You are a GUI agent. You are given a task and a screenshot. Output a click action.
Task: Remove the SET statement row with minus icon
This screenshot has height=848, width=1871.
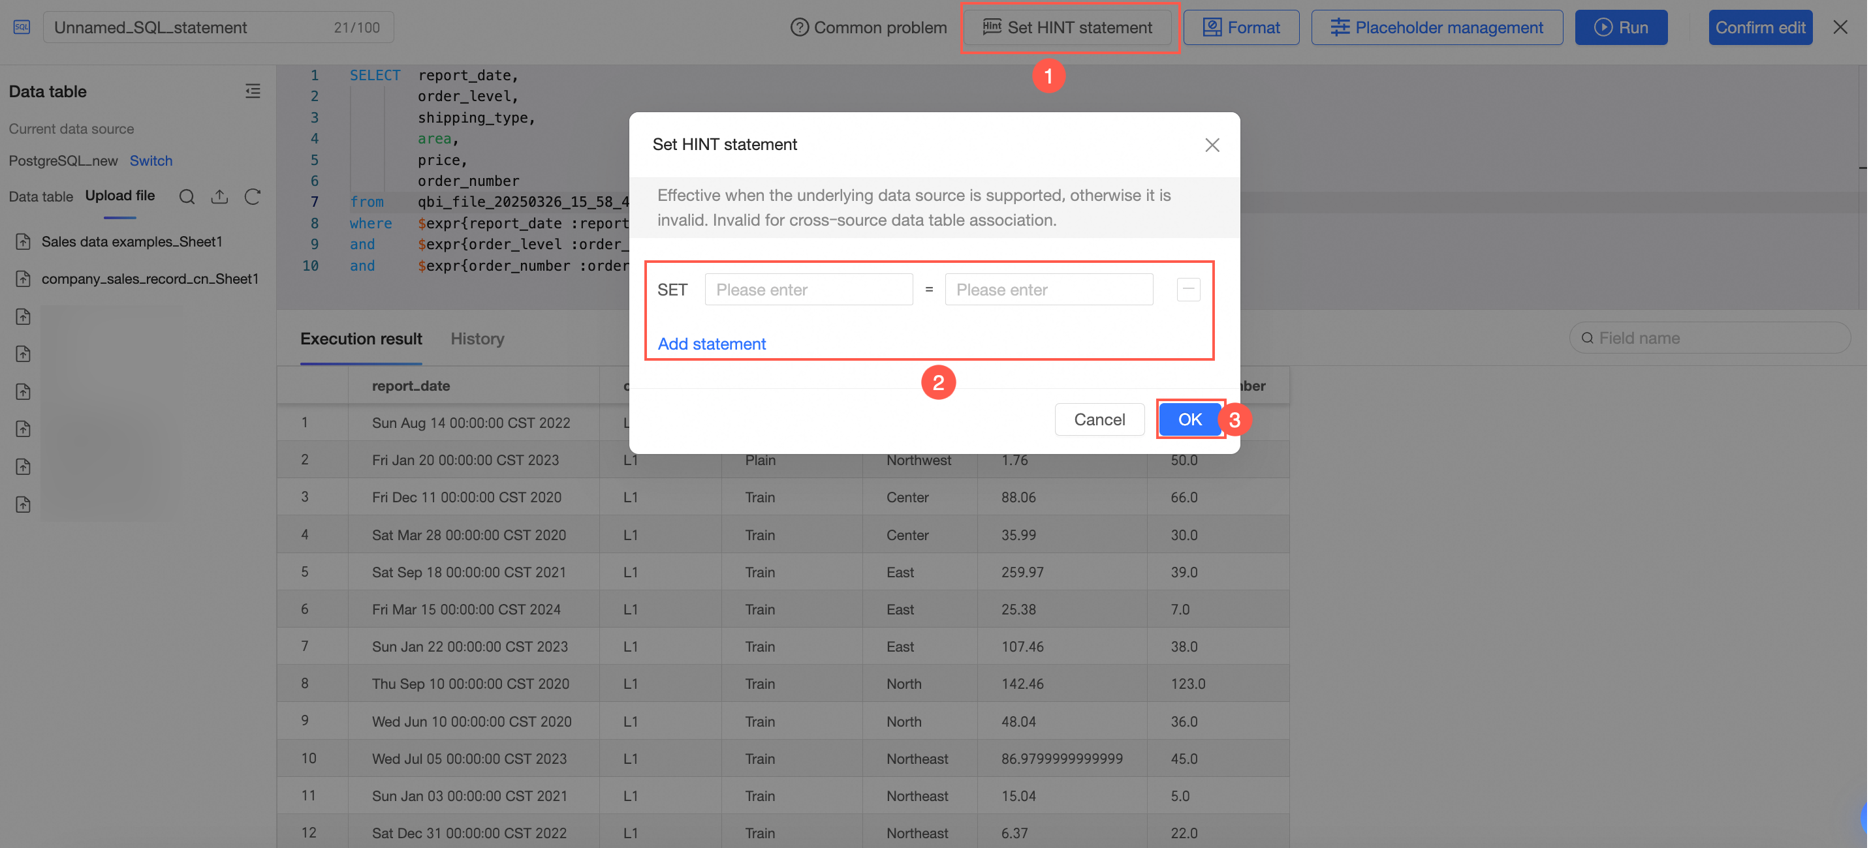point(1187,290)
